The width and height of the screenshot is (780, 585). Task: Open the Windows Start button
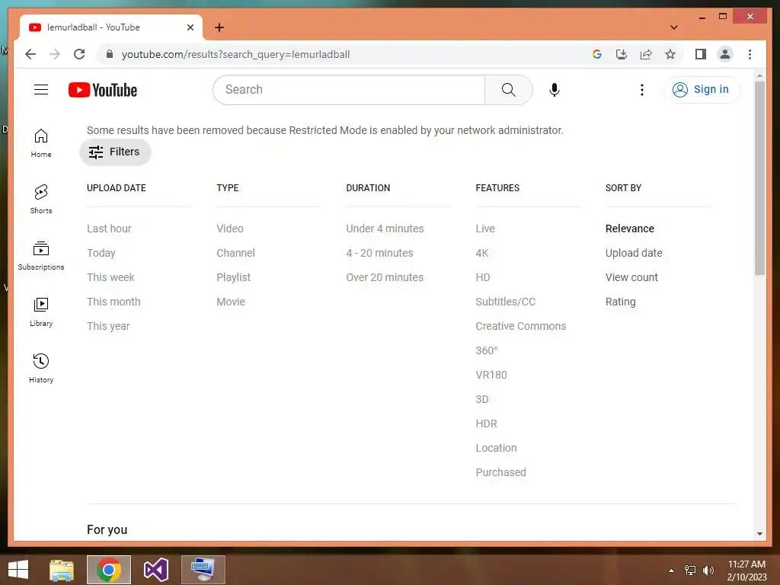[x=18, y=570]
